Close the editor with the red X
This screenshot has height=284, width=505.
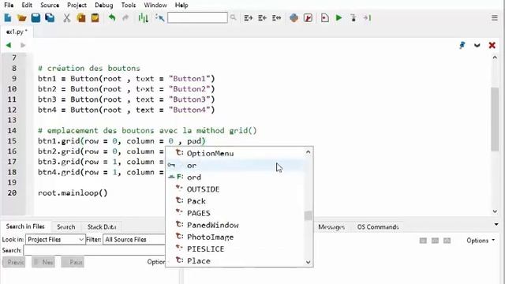click(x=492, y=45)
